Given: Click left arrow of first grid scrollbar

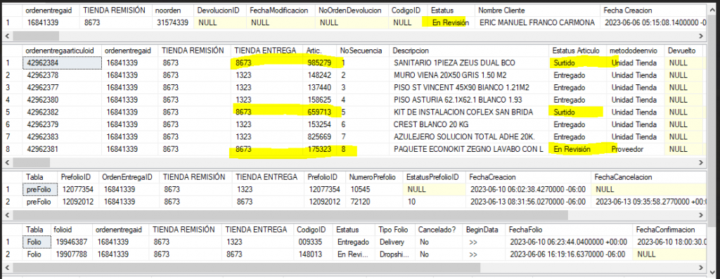Looking at the screenshot, I should 6,36.
